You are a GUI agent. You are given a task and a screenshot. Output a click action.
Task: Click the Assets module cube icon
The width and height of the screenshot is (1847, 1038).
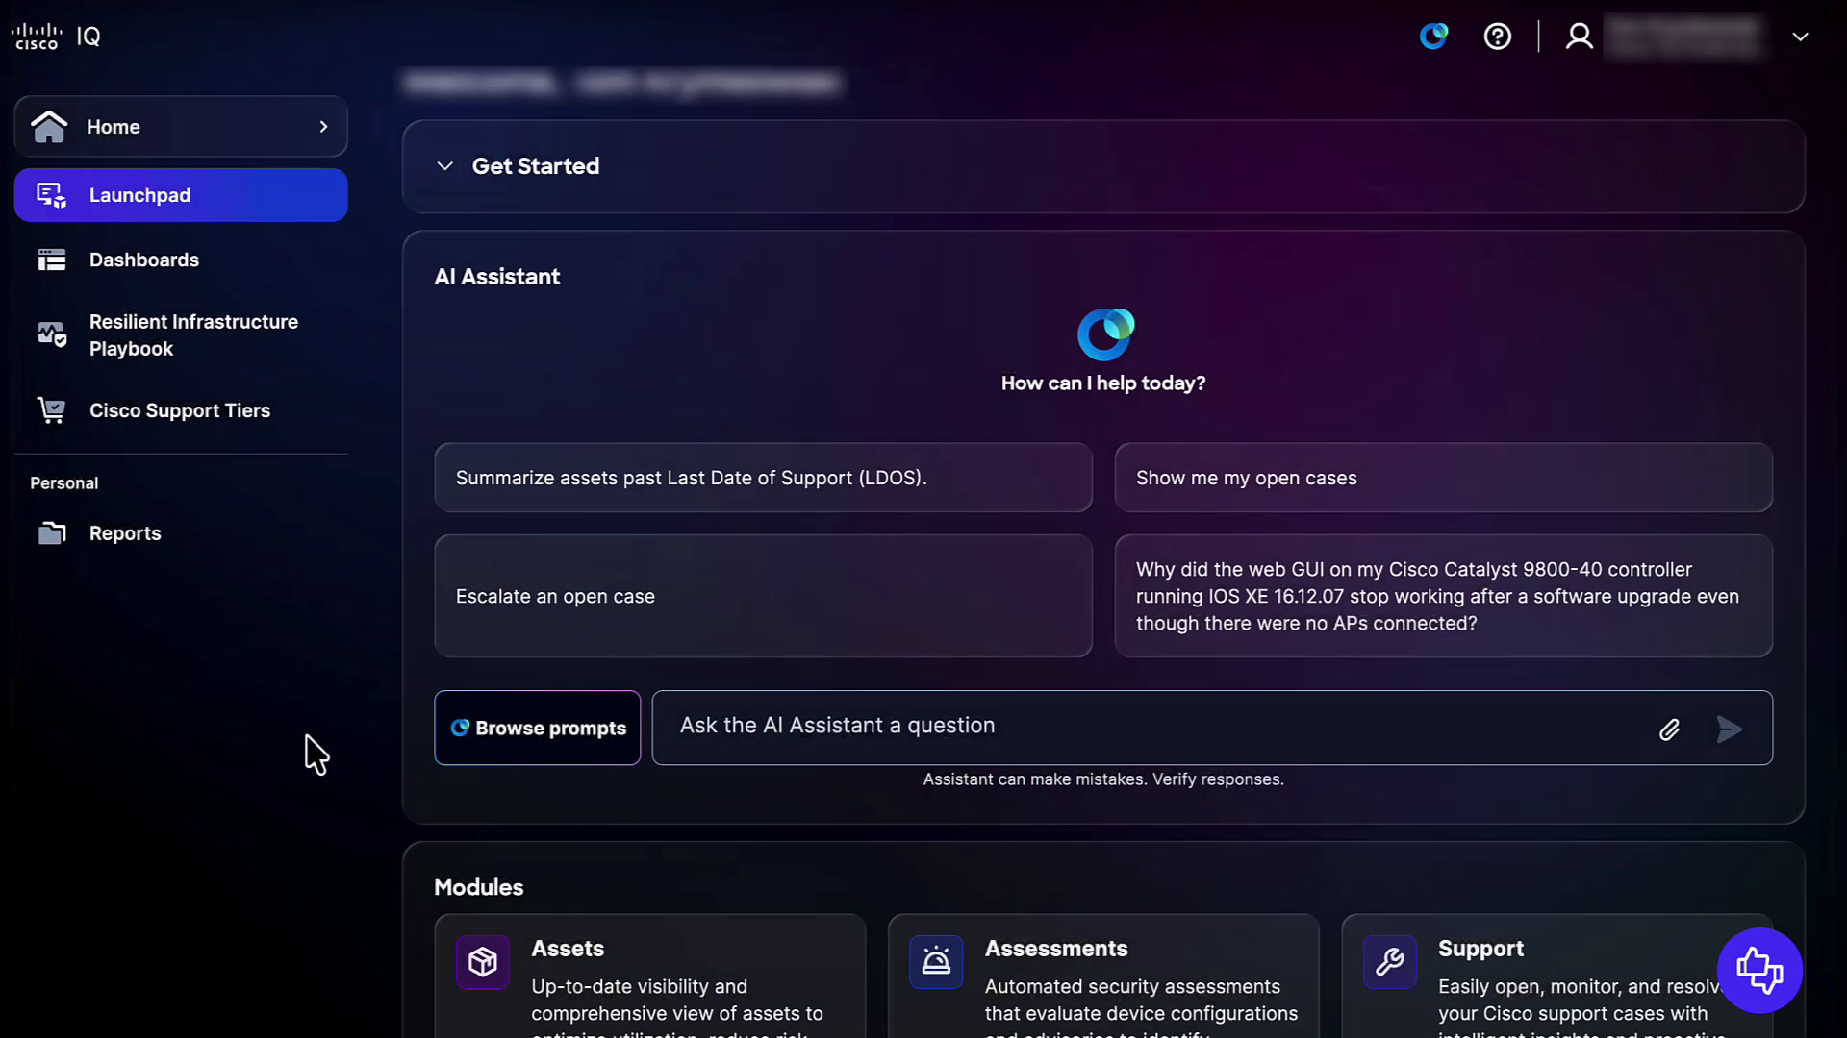click(x=483, y=961)
